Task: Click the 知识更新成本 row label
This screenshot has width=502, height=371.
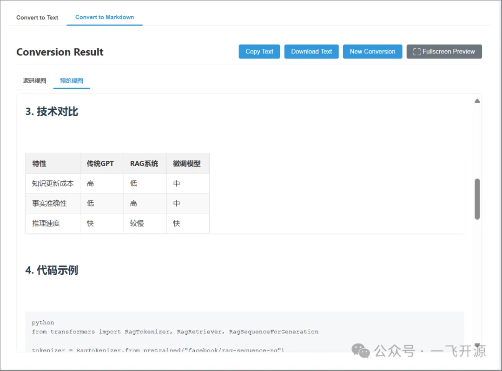Action: [x=53, y=184]
